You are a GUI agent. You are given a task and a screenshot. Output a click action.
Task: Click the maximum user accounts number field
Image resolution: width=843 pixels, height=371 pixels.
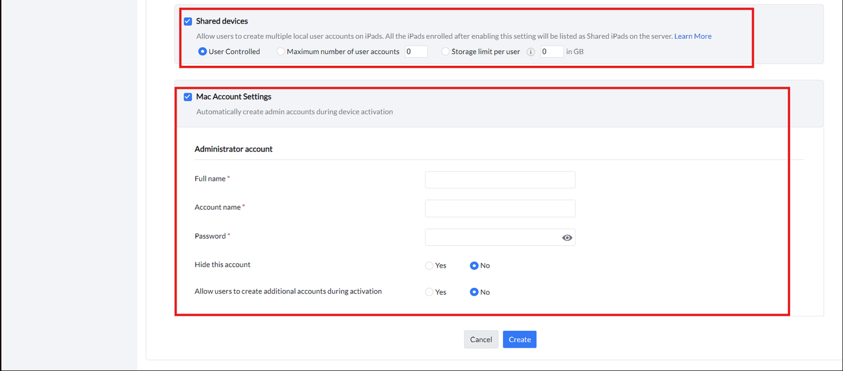[x=416, y=52]
